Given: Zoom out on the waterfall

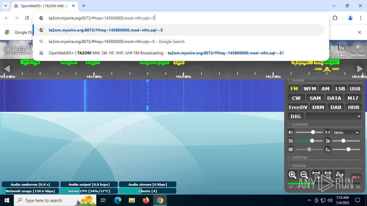Looking at the screenshot, I should point(304,175).
